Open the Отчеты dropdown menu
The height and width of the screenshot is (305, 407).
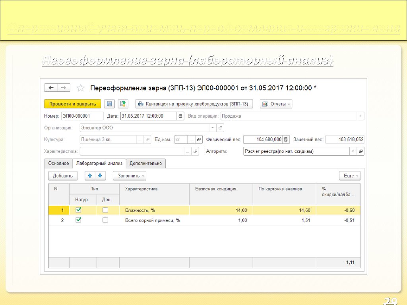pos(276,104)
